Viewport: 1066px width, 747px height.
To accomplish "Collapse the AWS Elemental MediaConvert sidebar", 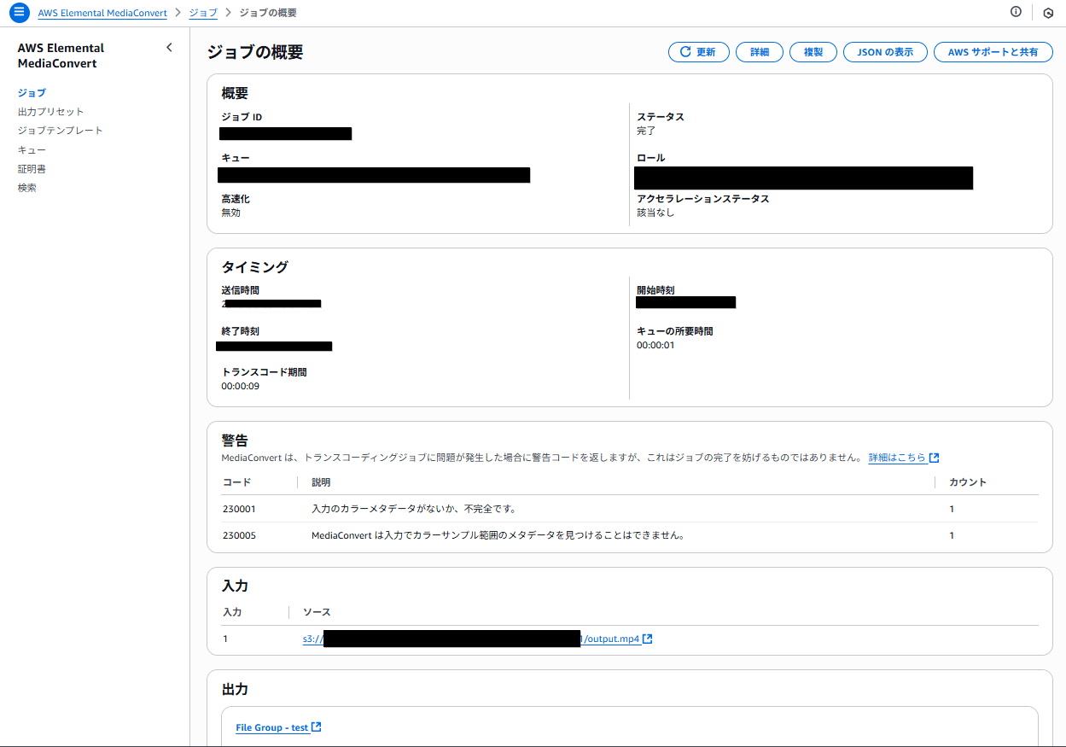I will pyautogui.click(x=169, y=48).
